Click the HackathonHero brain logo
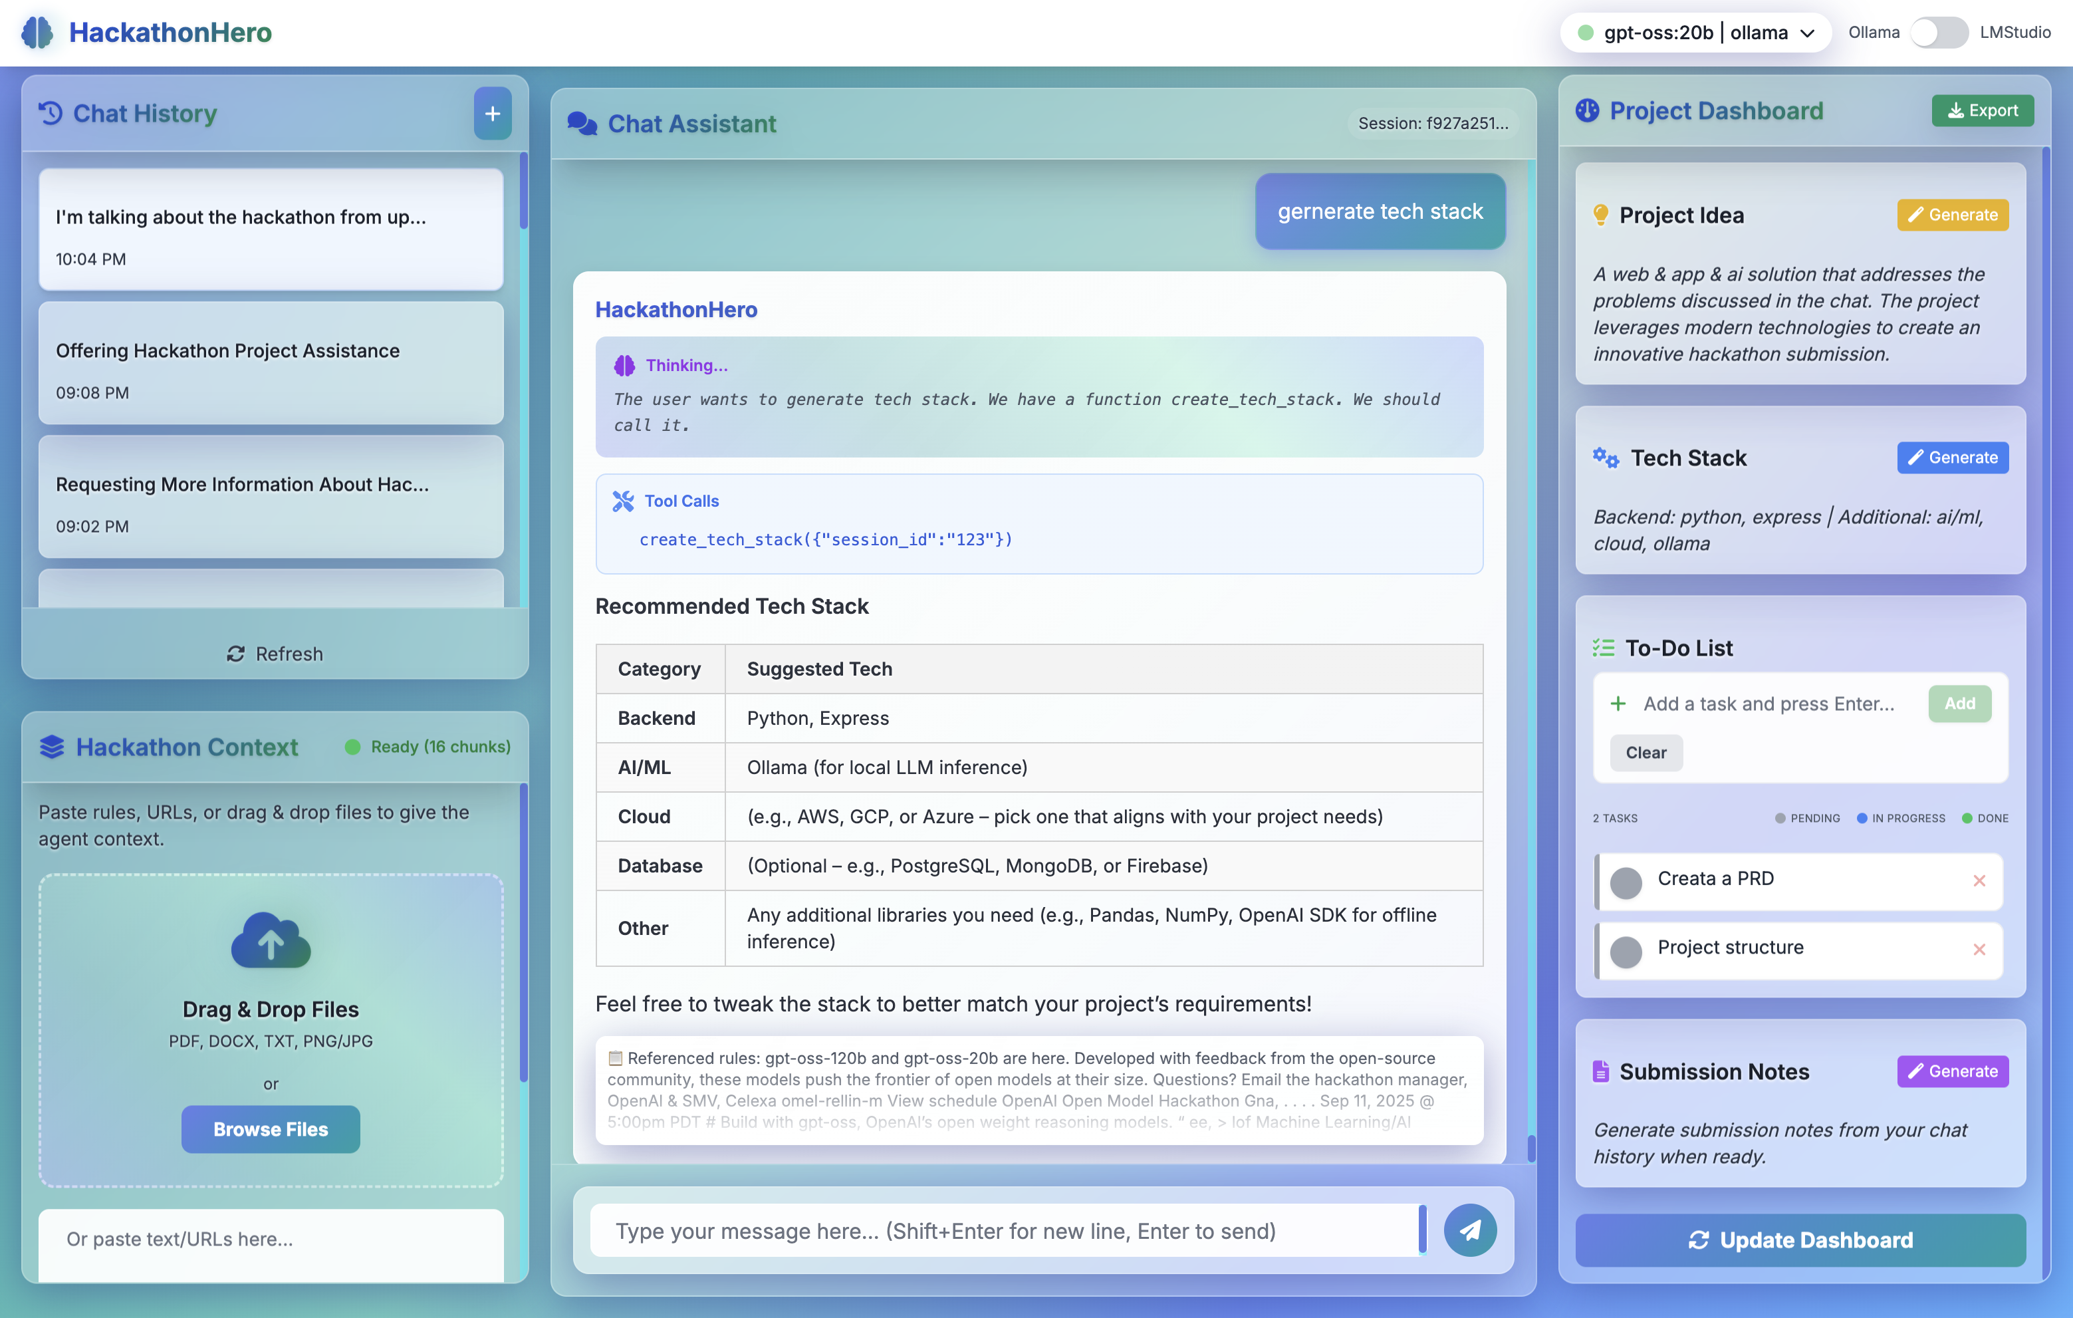The image size is (2073, 1318). point(37,33)
